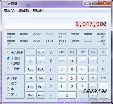Image resolution: width=113 pixels, height=104 pixels.
Task: Click the division / button
Action: (x=93, y=69)
